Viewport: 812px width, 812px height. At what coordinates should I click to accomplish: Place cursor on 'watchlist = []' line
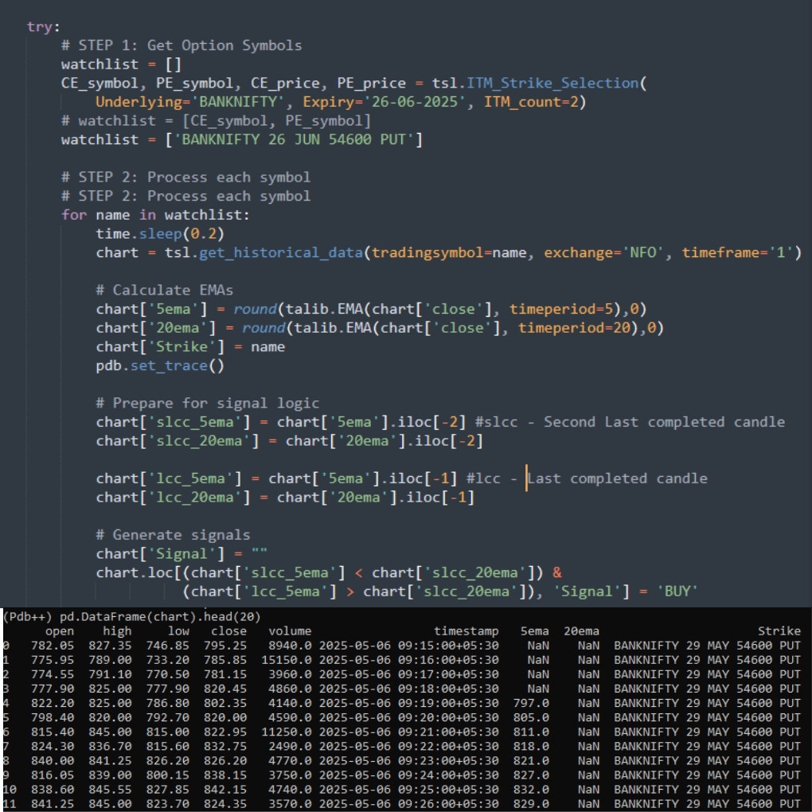[121, 64]
